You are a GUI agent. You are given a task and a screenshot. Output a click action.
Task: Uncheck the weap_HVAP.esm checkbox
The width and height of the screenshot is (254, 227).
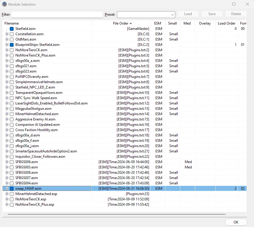click(x=12, y=189)
